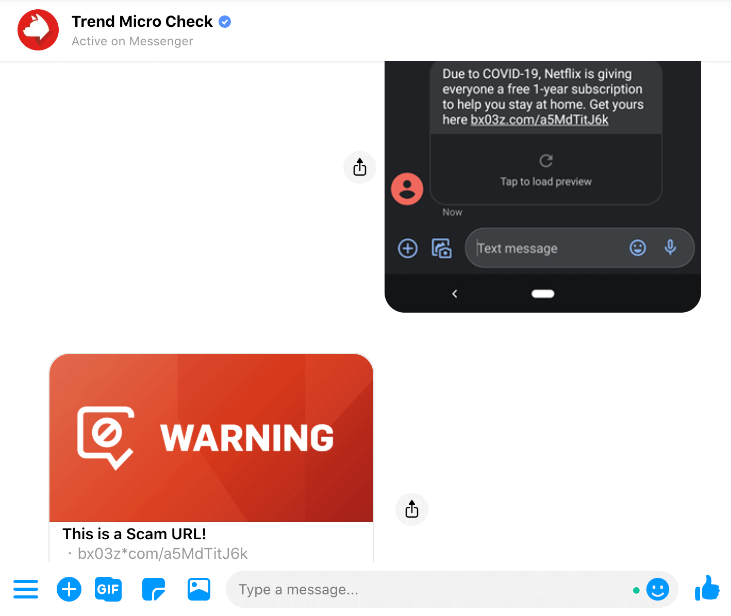This screenshot has height=616, width=731.
Task: Share the SMS screenshot message
Action: (x=360, y=167)
